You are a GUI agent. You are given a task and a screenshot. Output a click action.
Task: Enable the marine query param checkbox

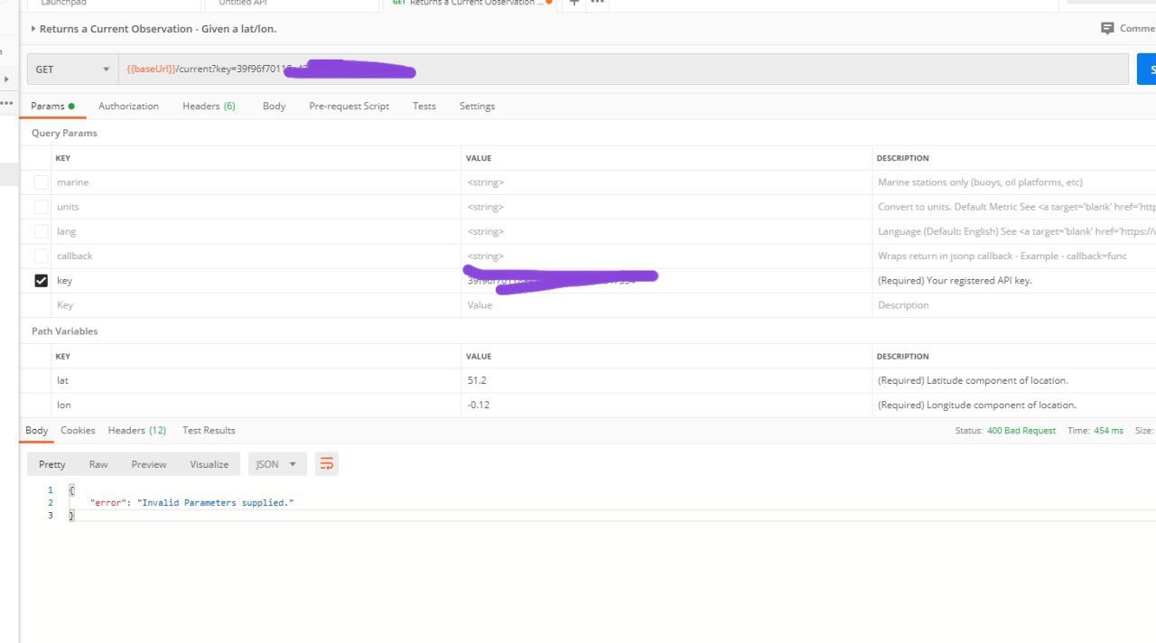coord(41,182)
